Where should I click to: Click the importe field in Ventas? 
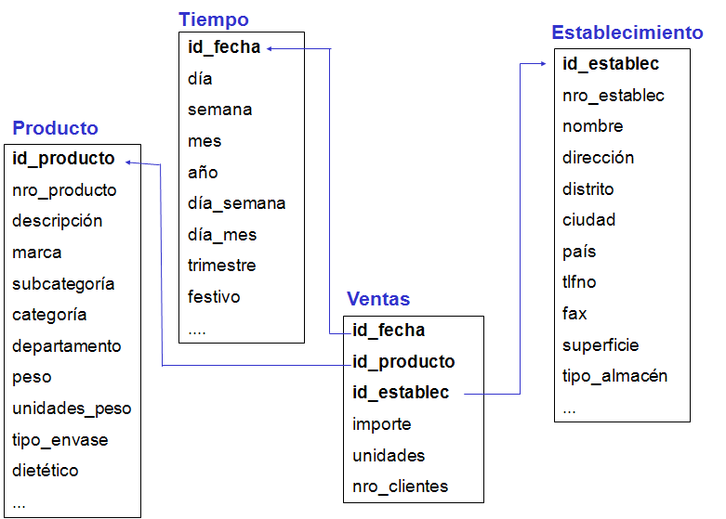381,424
